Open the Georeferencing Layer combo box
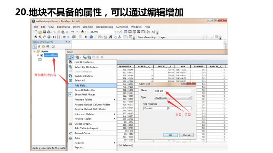 [x=185, y=37]
